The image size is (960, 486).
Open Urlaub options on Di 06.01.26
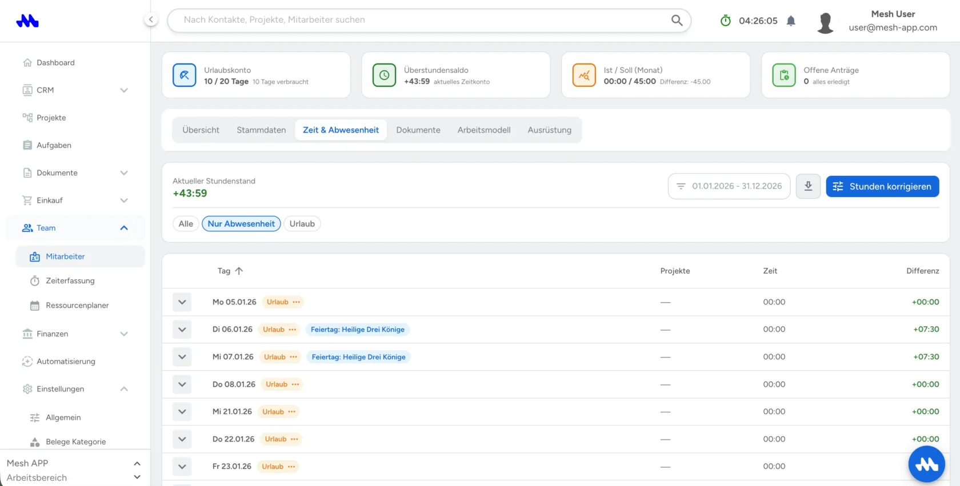(x=293, y=330)
